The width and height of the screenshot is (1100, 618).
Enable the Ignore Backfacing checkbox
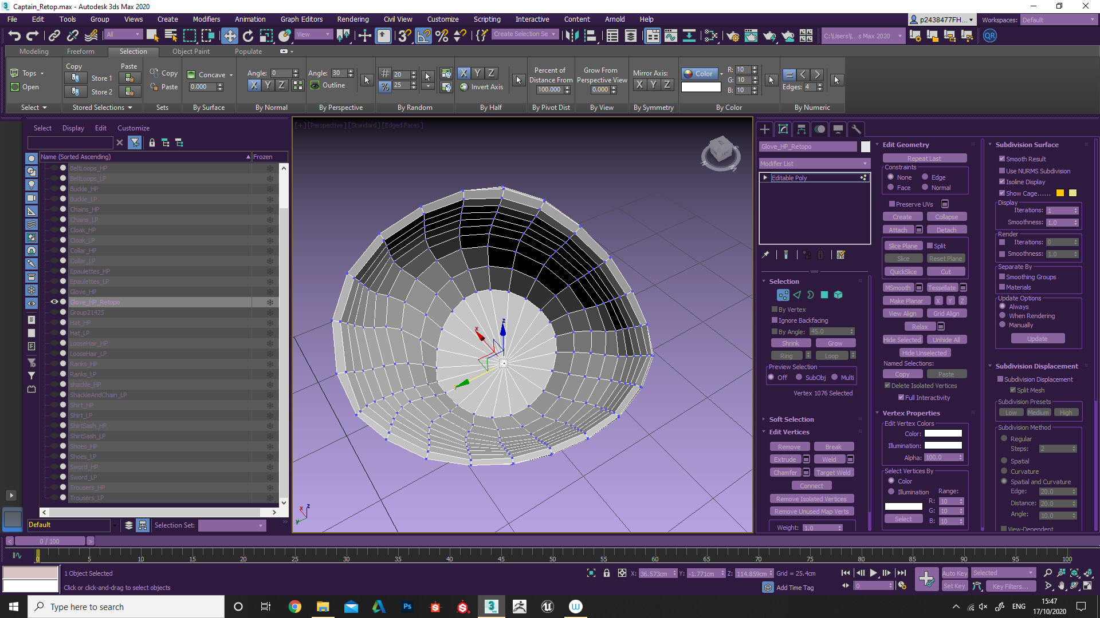click(775, 320)
